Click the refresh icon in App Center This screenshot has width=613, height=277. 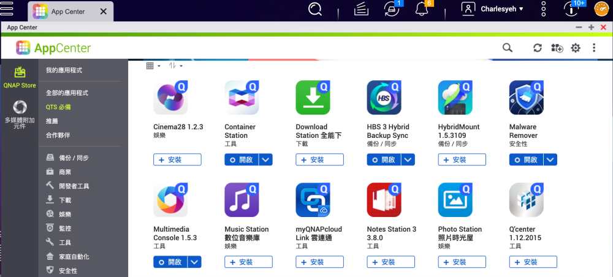pos(538,48)
